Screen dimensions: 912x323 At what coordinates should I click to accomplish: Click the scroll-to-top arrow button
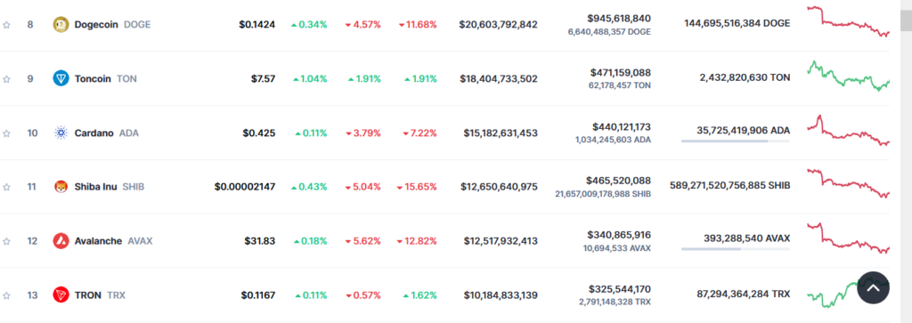point(873,287)
